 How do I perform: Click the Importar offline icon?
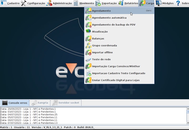click(x=88, y=53)
